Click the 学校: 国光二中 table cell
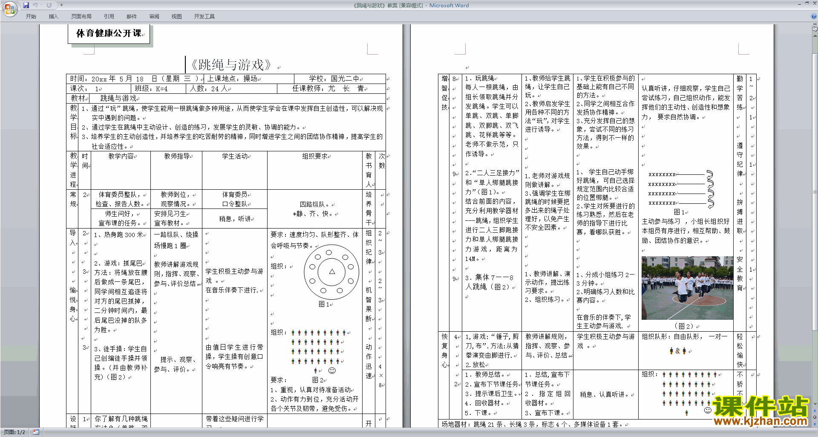818x437 pixels. (x=340, y=79)
